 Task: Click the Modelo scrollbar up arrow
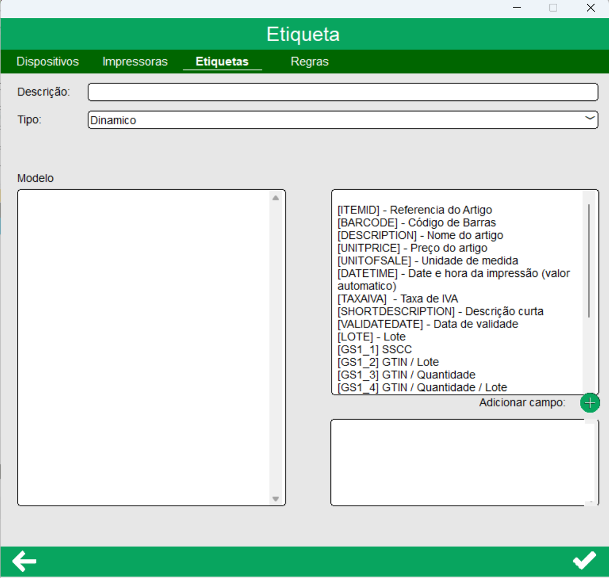tap(276, 198)
